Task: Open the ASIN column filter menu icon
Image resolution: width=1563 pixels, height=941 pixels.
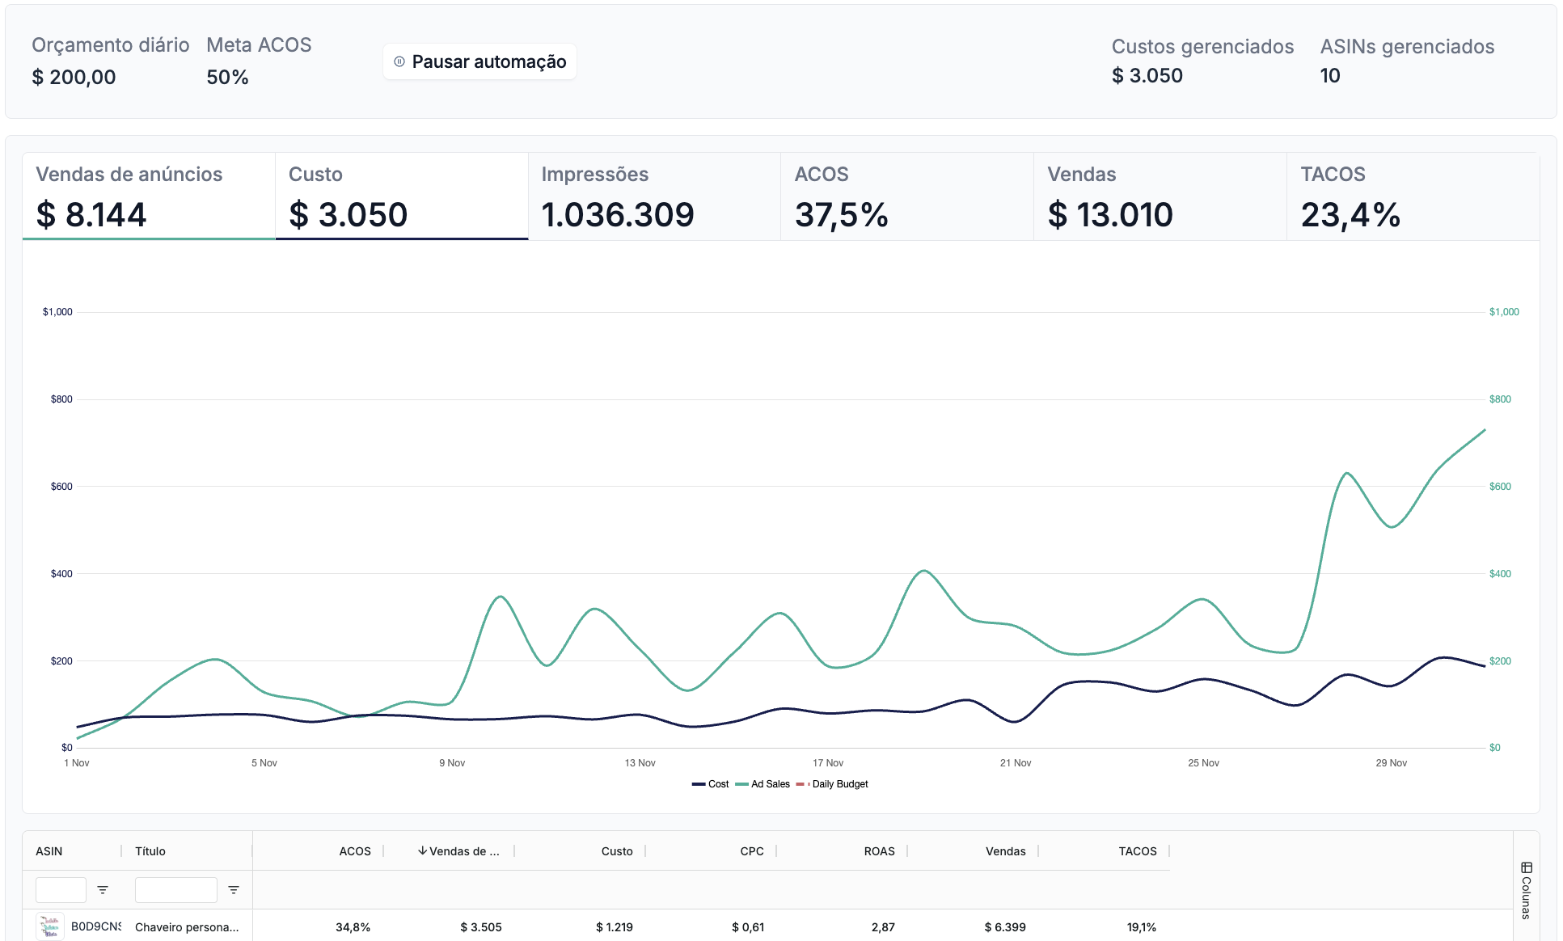Action: [x=103, y=890]
